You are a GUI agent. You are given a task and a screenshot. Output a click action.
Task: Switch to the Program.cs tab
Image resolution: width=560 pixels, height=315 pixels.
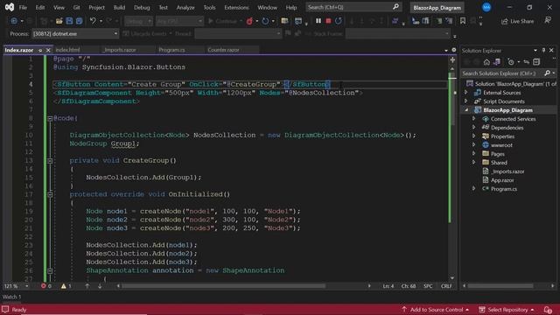[x=171, y=50]
